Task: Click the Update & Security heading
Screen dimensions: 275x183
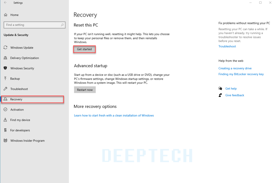Action: 16,35
